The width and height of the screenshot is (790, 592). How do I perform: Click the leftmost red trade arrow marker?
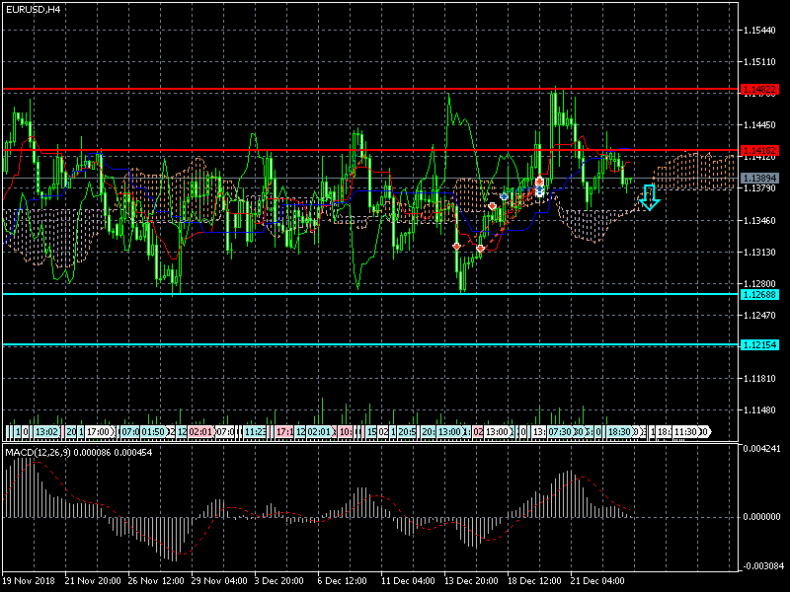(456, 245)
